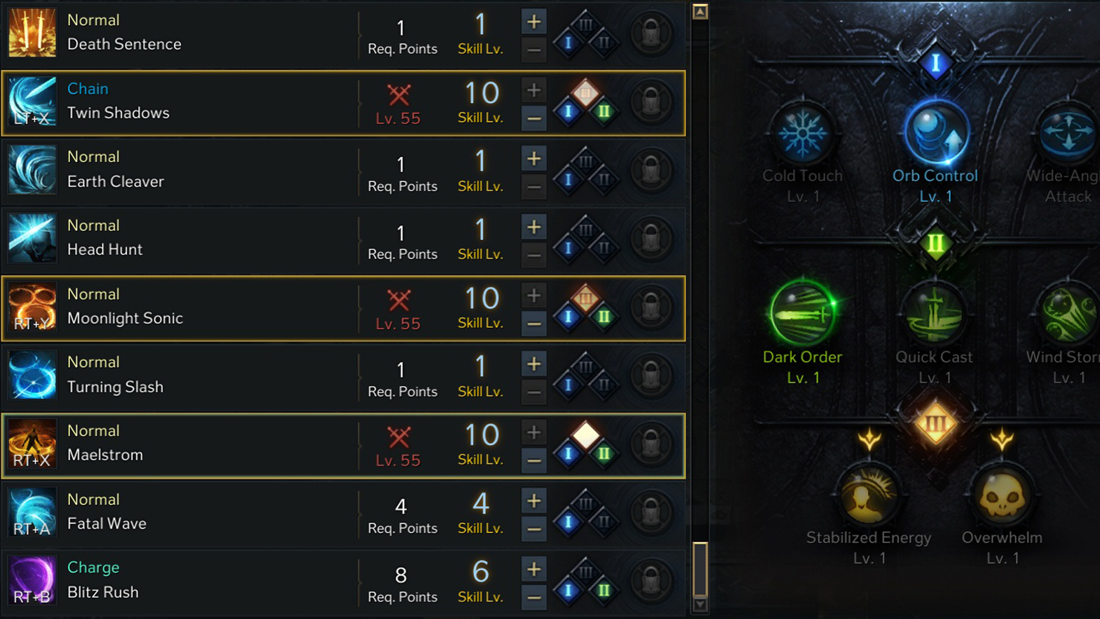The height and width of the screenshot is (619, 1100).
Task: Decrease Blitz Rush skill level with minus
Action: 534,597
